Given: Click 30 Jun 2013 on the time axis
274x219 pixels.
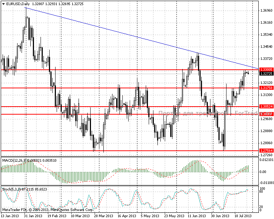Looking at the screenshot, I should click(220, 216).
